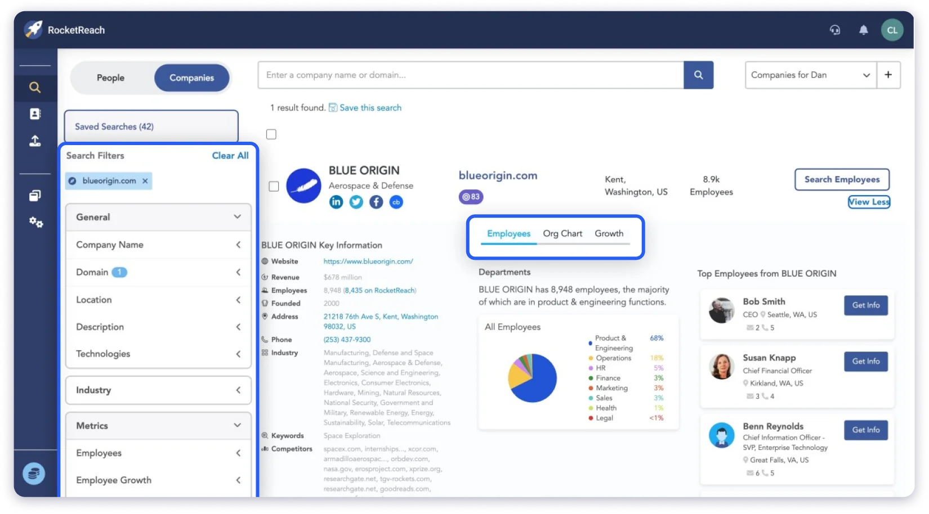The height and width of the screenshot is (514, 929).
Task: Open https://www.blueorigin.com/ website link
Action: point(368,261)
